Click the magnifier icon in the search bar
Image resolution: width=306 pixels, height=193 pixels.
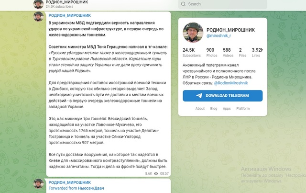[x=183, y=4]
